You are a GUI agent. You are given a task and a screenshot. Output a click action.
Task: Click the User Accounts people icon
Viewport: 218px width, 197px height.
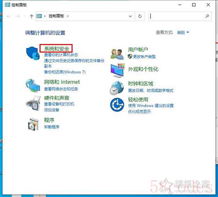point(117,53)
